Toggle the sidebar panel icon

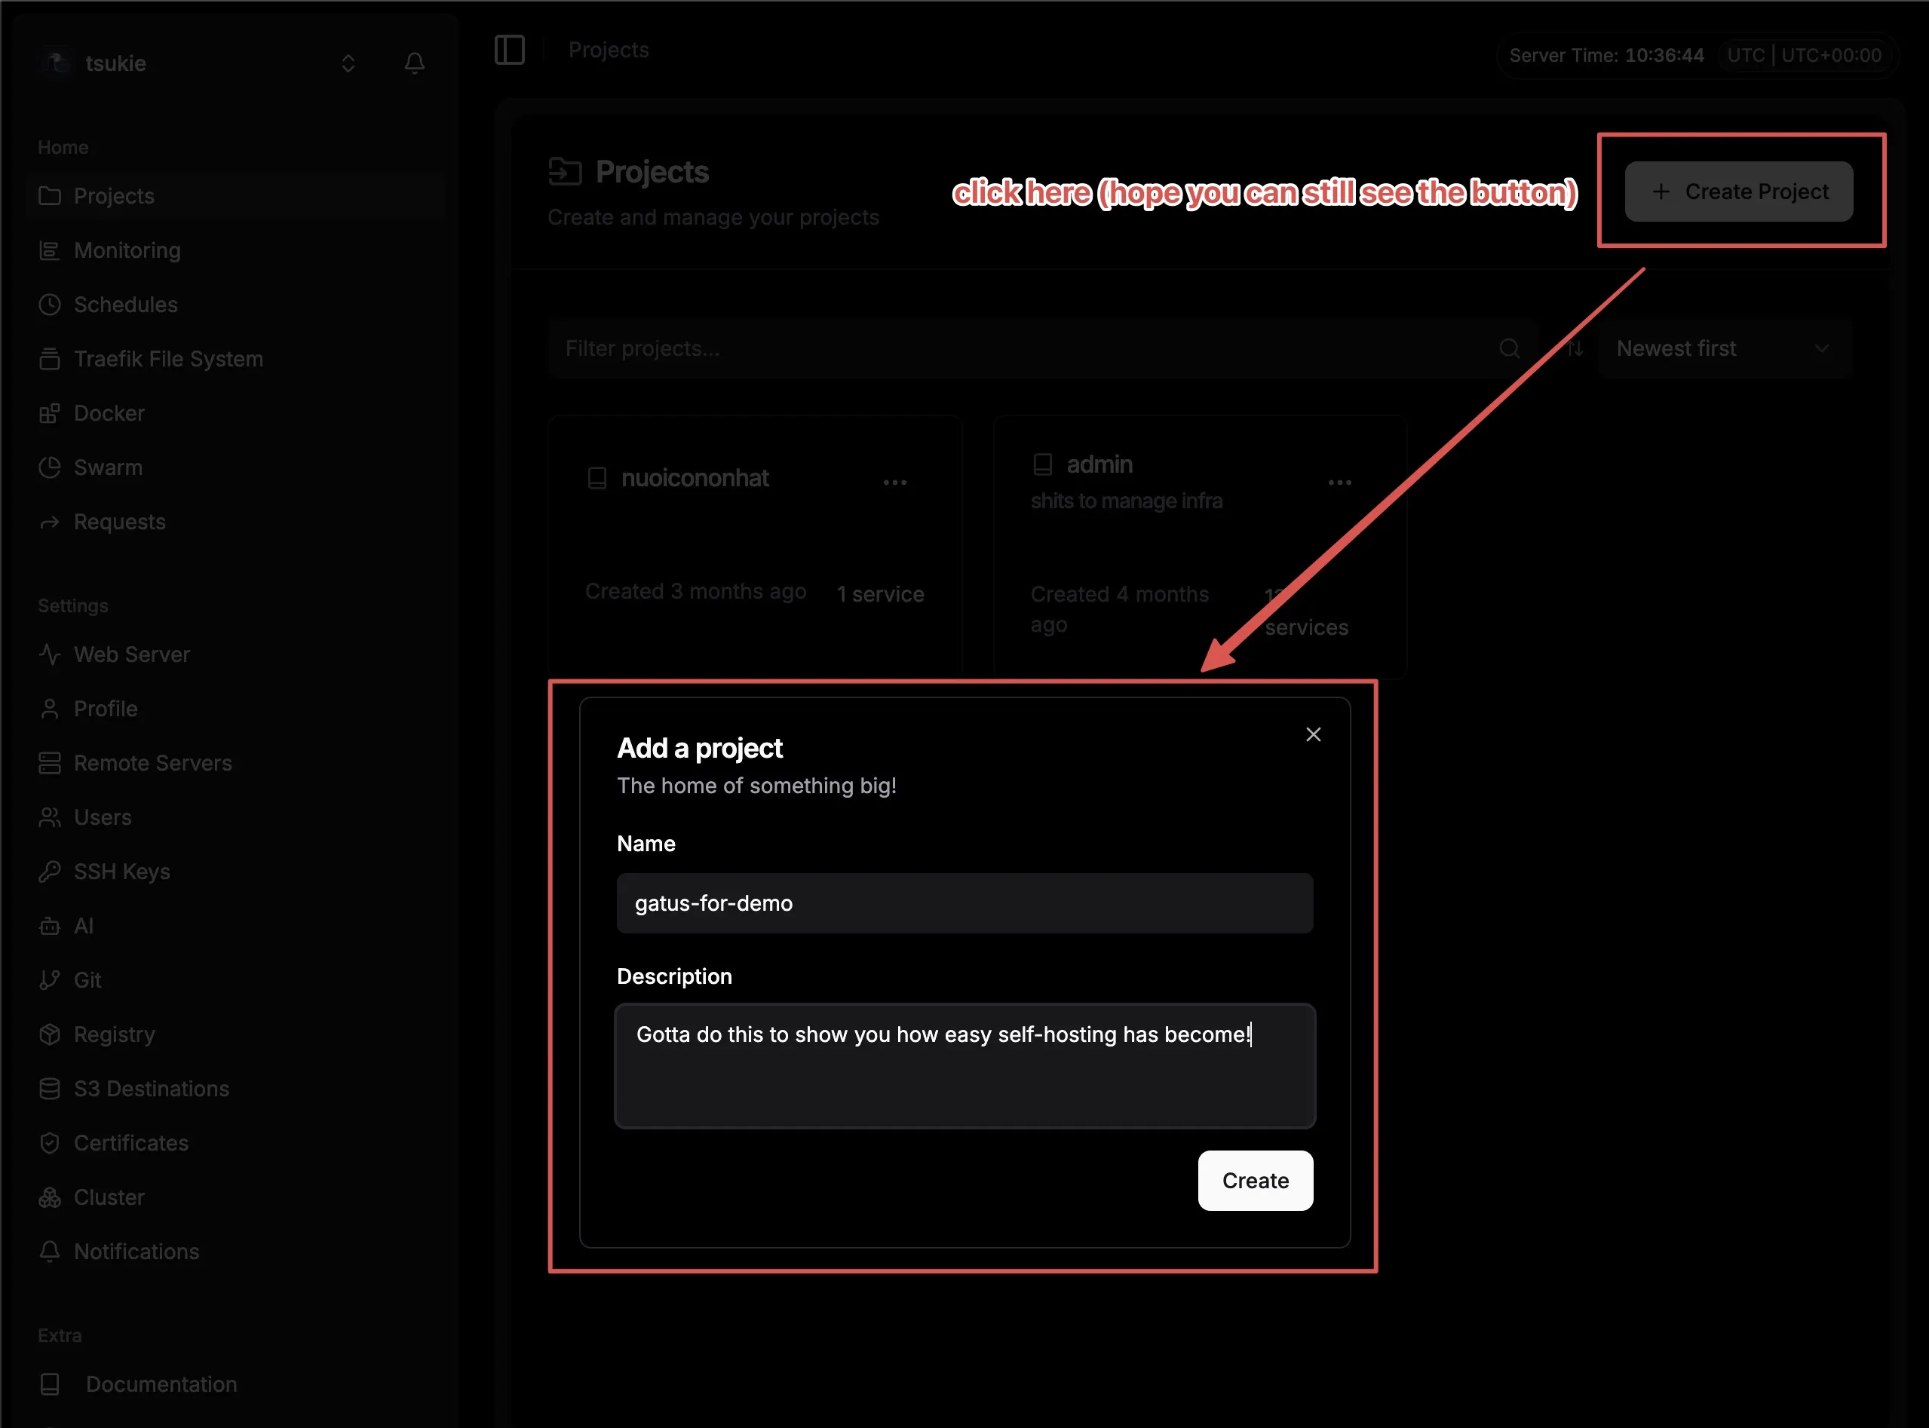(x=509, y=50)
